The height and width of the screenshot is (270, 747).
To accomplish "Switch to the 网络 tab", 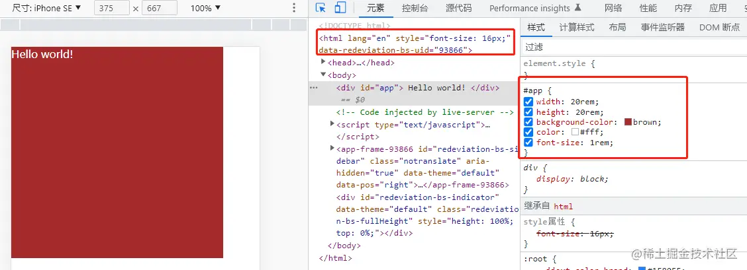I will [x=613, y=8].
